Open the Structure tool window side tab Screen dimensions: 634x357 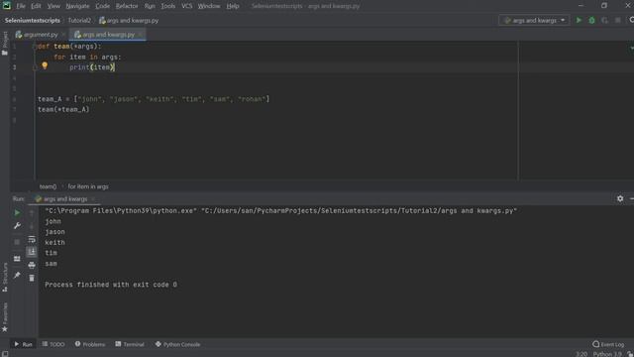(x=5, y=278)
